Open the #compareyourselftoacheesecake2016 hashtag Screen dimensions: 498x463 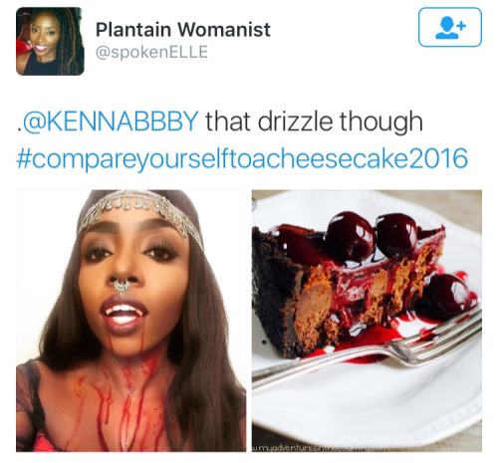(x=242, y=159)
